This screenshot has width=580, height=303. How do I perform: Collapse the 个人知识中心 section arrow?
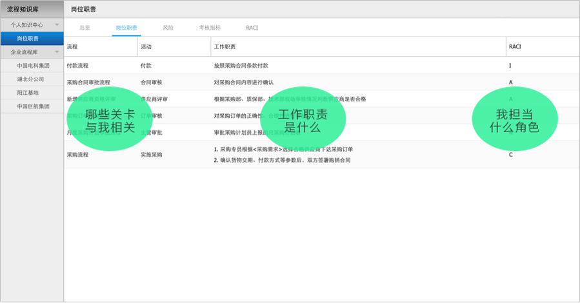(x=57, y=25)
